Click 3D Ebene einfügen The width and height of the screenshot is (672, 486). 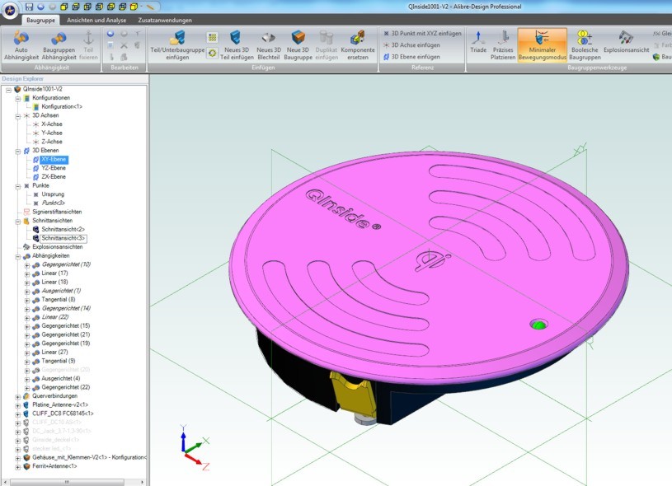411,57
